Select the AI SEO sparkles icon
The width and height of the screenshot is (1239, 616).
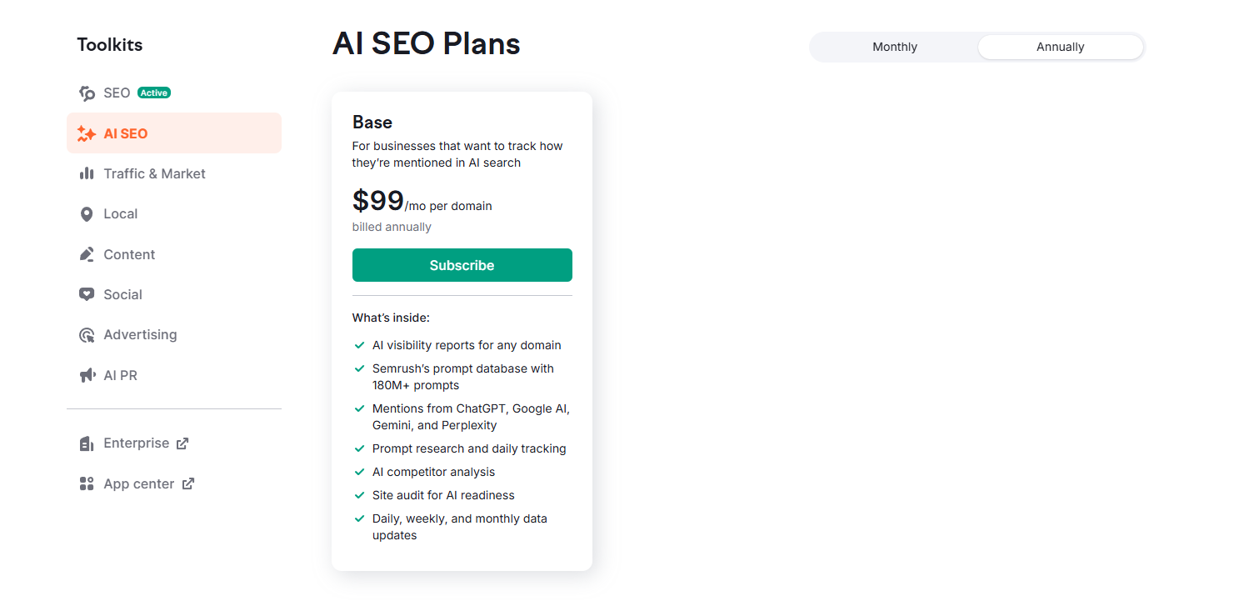[87, 133]
